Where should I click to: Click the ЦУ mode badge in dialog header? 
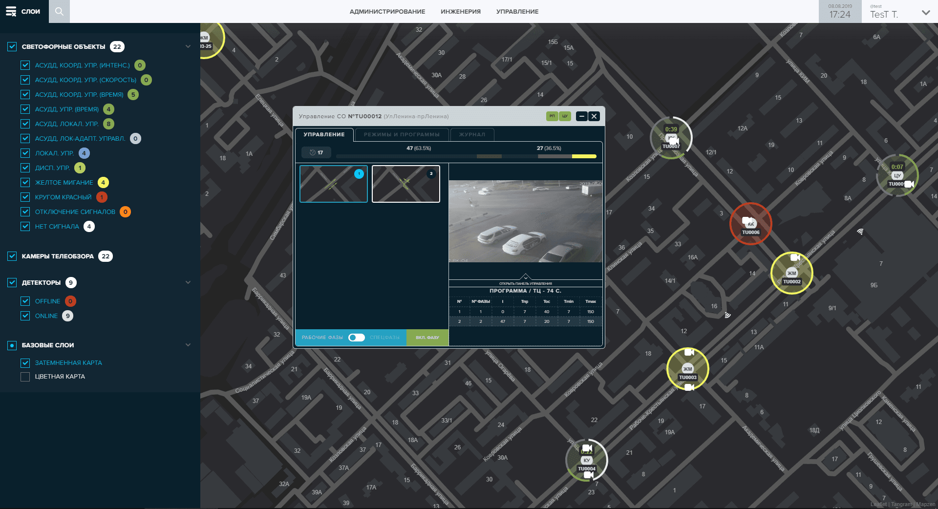point(565,116)
